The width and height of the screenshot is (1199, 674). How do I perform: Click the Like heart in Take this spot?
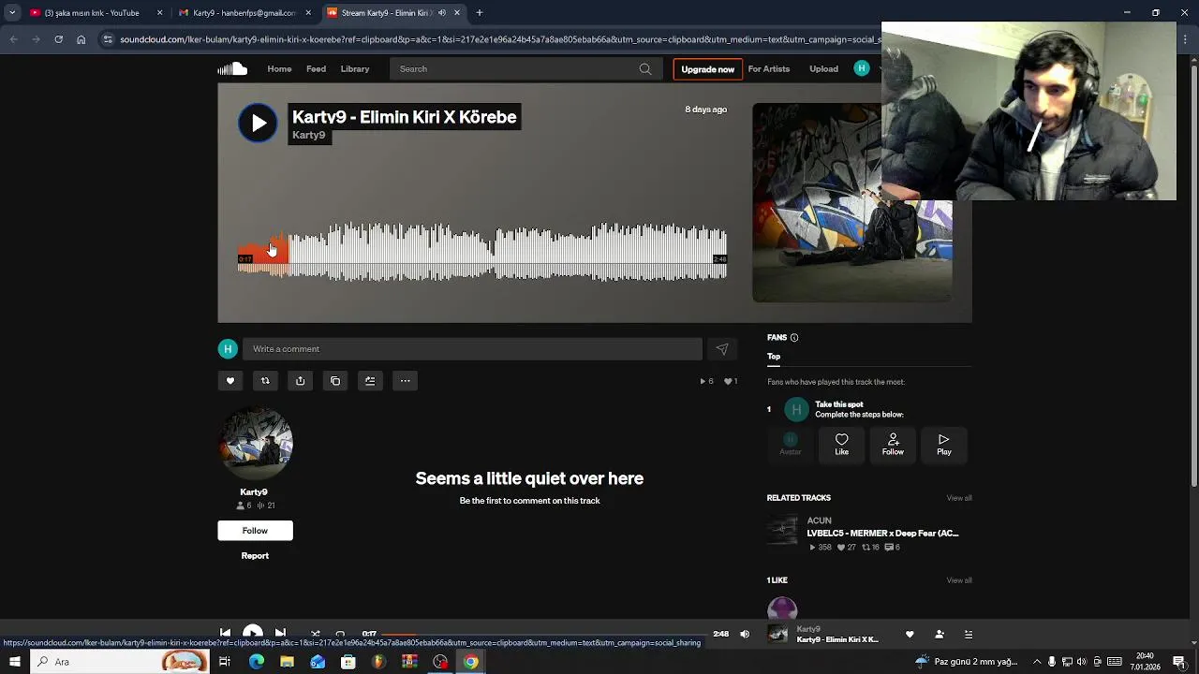tap(841, 445)
